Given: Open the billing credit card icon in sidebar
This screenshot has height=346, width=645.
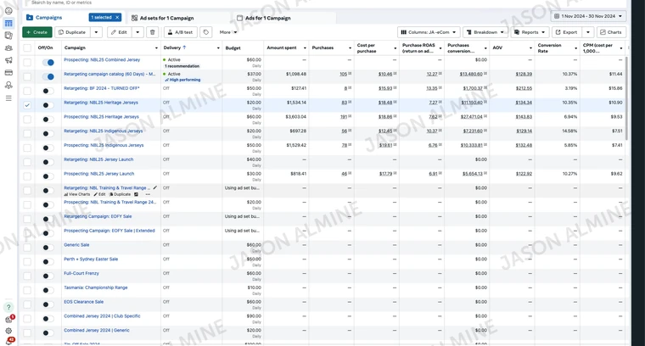Looking at the screenshot, I should (8, 73).
